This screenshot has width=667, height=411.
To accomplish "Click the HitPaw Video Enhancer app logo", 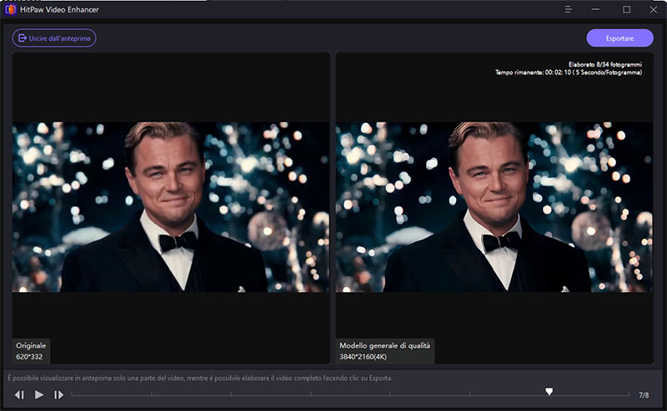I will [x=10, y=9].
